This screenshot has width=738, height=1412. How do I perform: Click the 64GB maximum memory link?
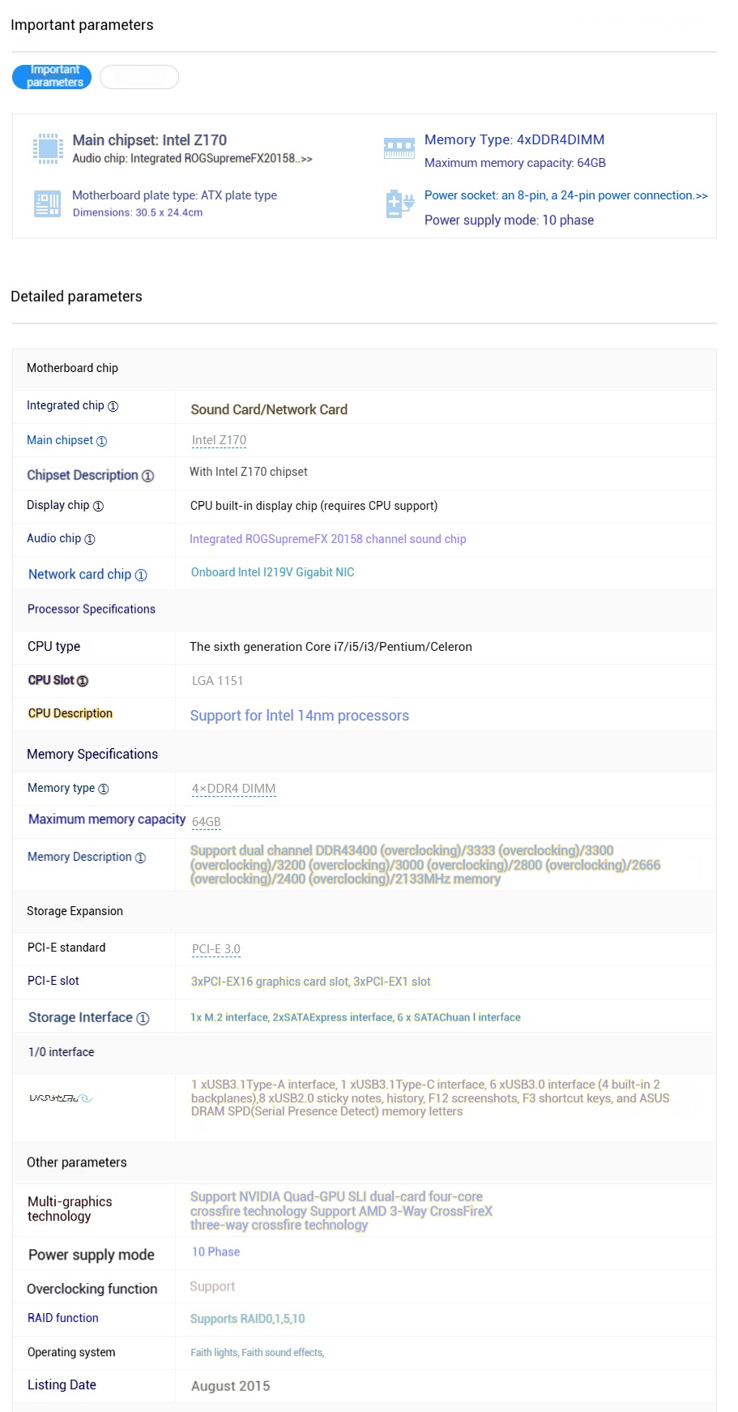(207, 822)
